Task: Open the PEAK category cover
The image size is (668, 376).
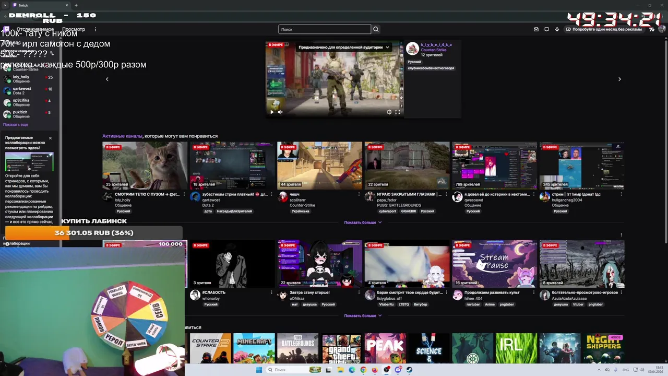Action: [385, 348]
